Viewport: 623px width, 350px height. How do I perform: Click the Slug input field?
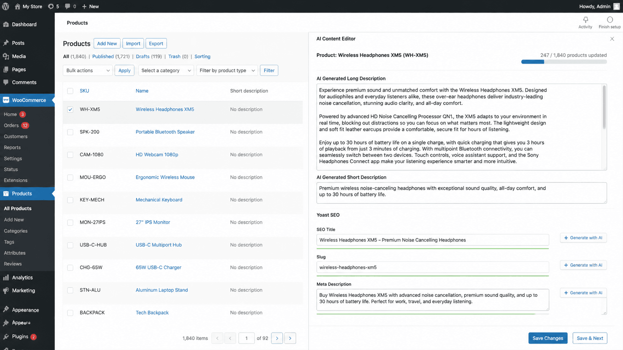coord(433,267)
